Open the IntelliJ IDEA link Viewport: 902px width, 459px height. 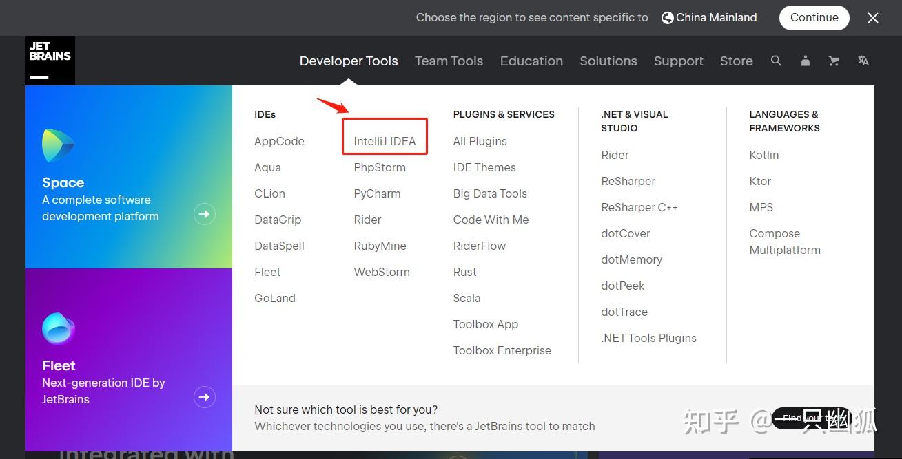(x=385, y=141)
